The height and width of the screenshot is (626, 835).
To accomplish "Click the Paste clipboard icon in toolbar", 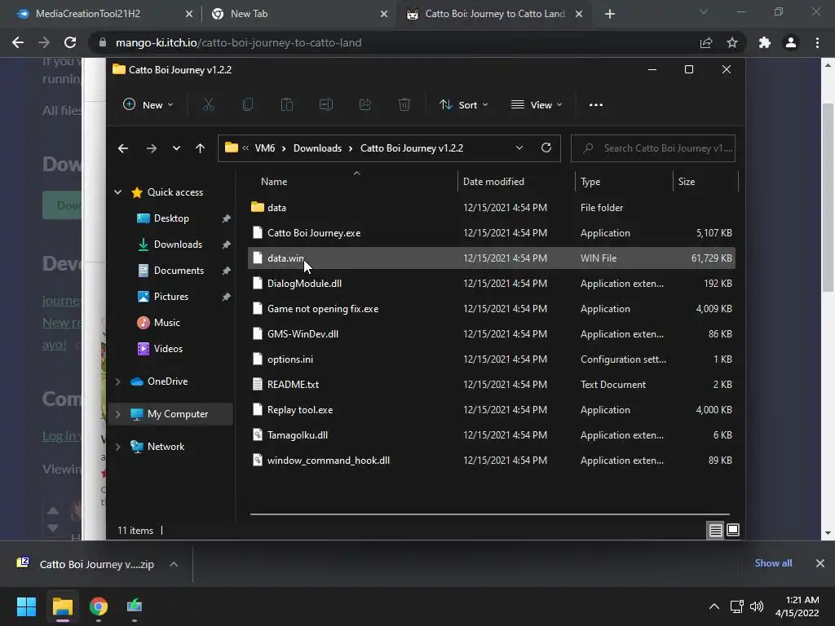I will tap(287, 105).
